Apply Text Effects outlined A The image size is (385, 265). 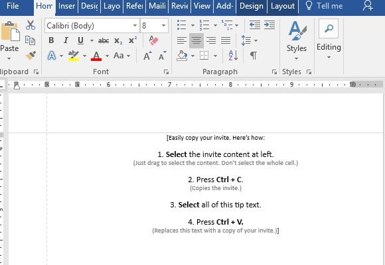tap(51, 56)
